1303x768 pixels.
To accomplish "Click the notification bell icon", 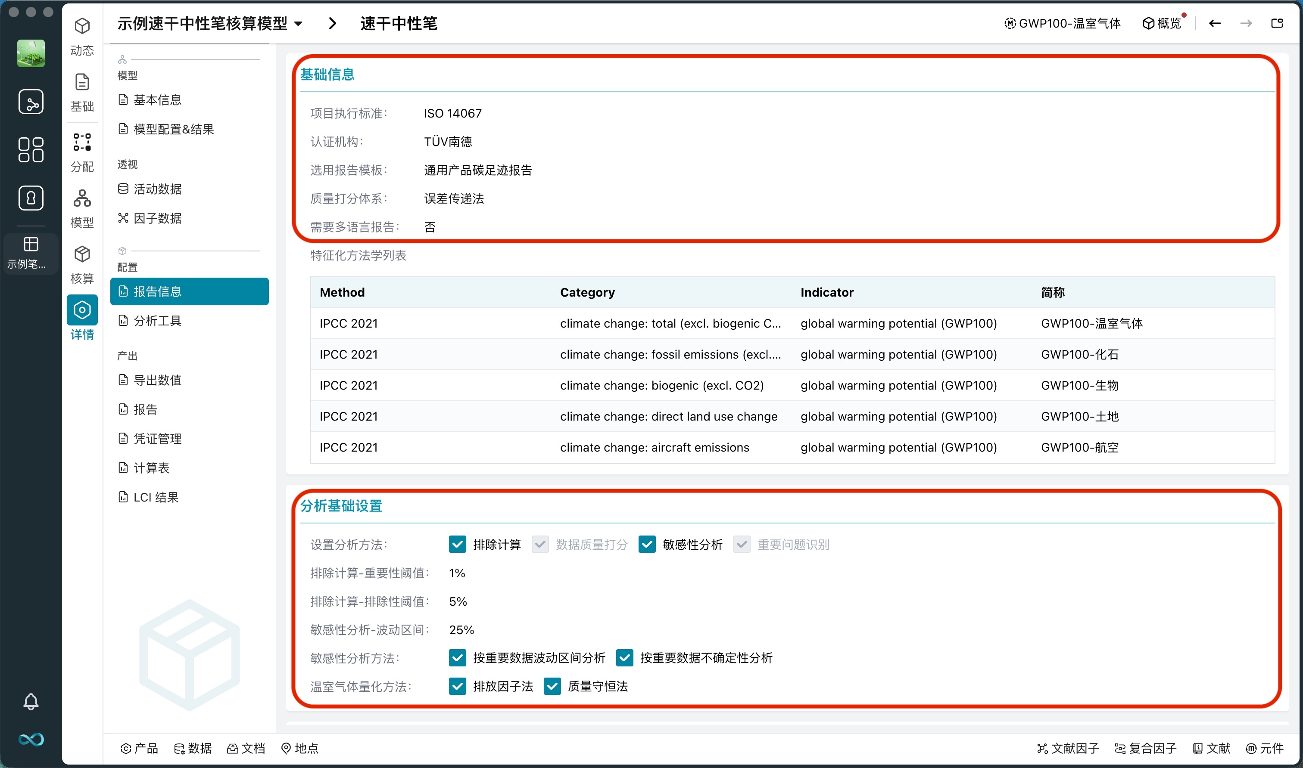I will 31,702.
